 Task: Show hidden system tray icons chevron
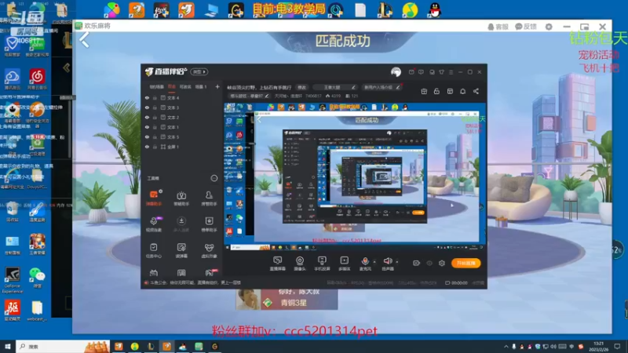coord(506,347)
